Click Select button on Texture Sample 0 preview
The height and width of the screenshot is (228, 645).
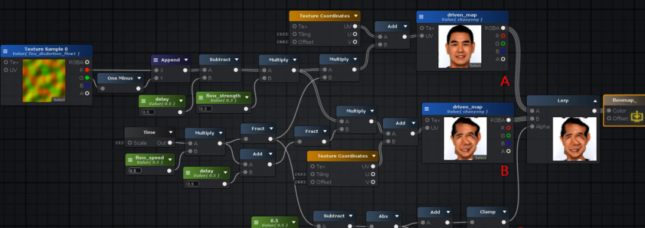(59, 99)
